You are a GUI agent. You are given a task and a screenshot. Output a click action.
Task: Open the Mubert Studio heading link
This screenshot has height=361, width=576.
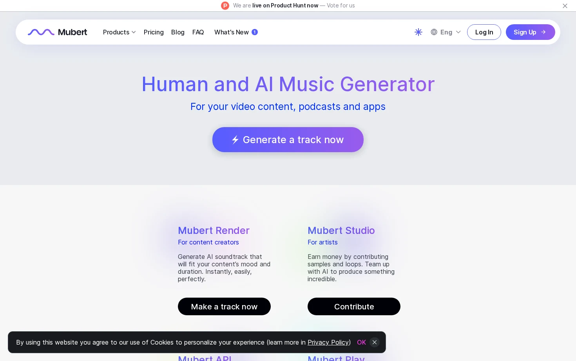[x=341, y=230]
